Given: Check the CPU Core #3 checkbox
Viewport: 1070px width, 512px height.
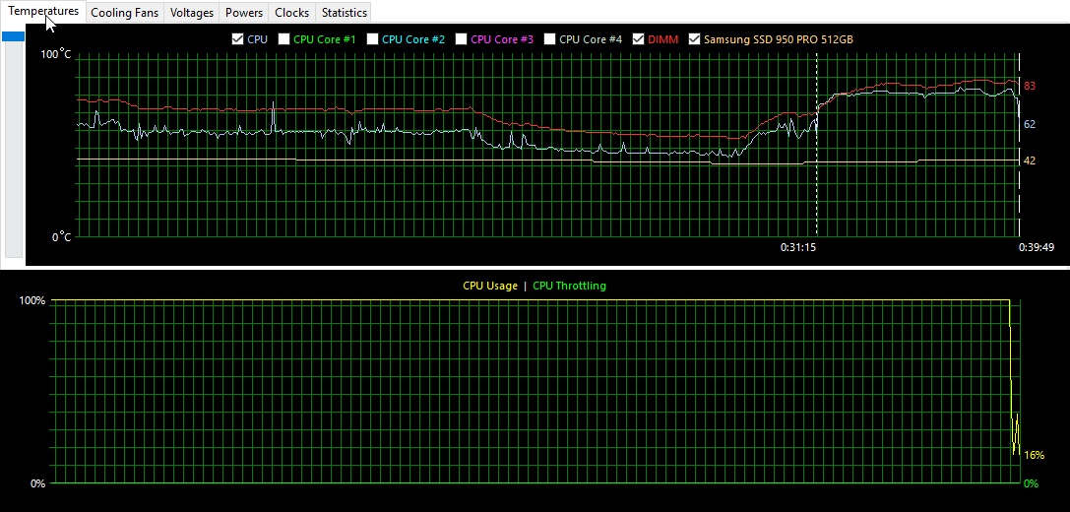Looking at the screenshot, I should click(462, 39).
